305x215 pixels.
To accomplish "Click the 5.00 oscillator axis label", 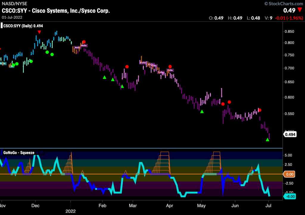I will coord(288,155).
